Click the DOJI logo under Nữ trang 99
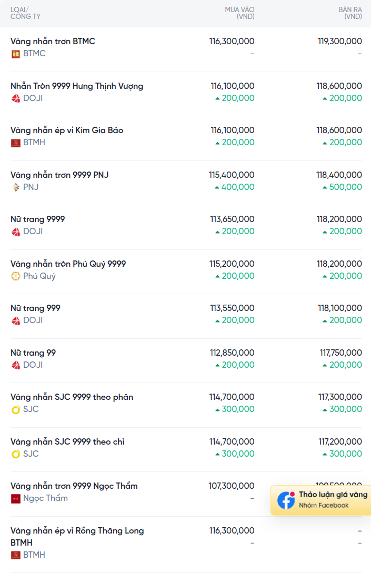The width and height of the screenshot is (371, 573). tap(15, 365)
